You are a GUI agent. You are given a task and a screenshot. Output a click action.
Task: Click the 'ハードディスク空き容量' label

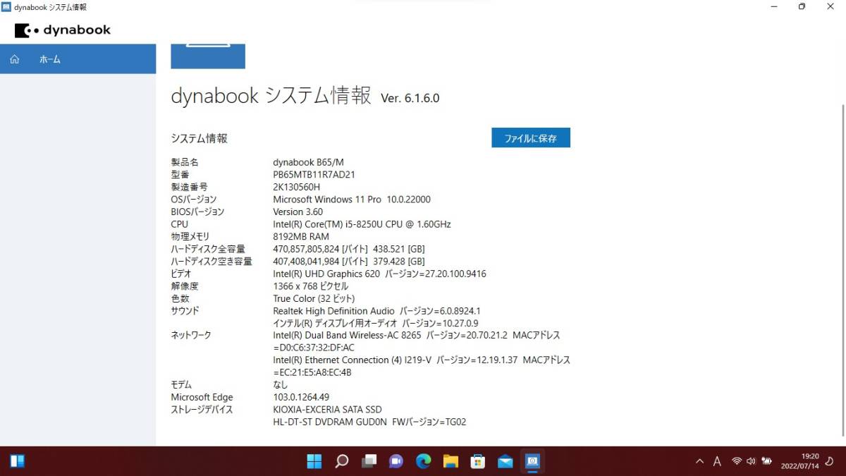(x=211, y=261)
